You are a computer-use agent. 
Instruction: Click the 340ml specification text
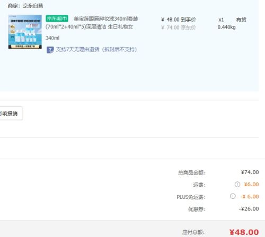(x=52, y=38)
